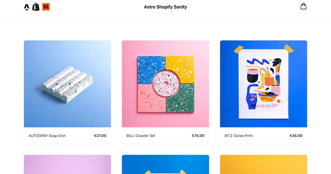This screenshot has height=174, width=331.
Task: Open the AUTOGRAF Soap Dish product image
Action: 67,84
